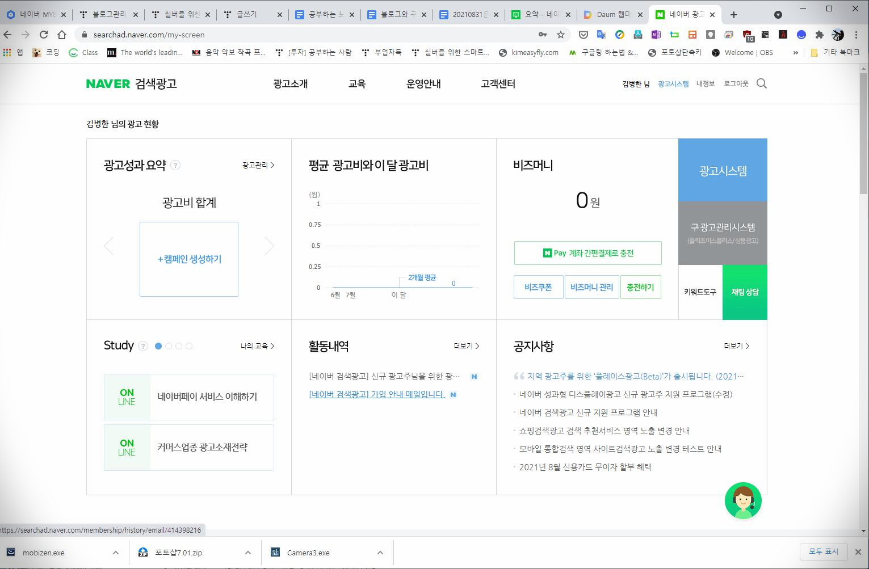Reload the page with browser refresh icon
Viewport: 869px width, 569px height.
(44, 35)
